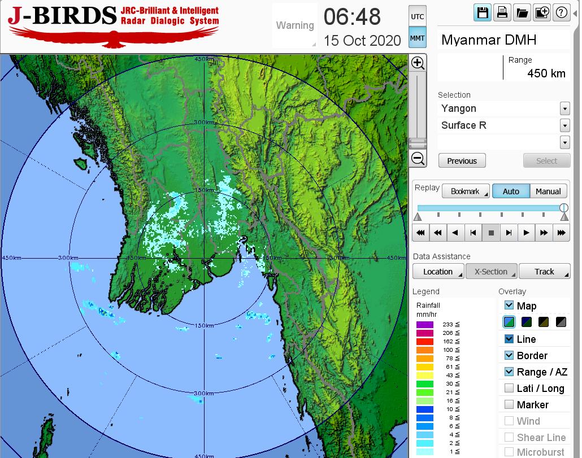Zoom out with the magnifier minus icon
Image resolution: width=582 pixels, height=458 pixels.
pyautogui.click(x=418, y=159)
